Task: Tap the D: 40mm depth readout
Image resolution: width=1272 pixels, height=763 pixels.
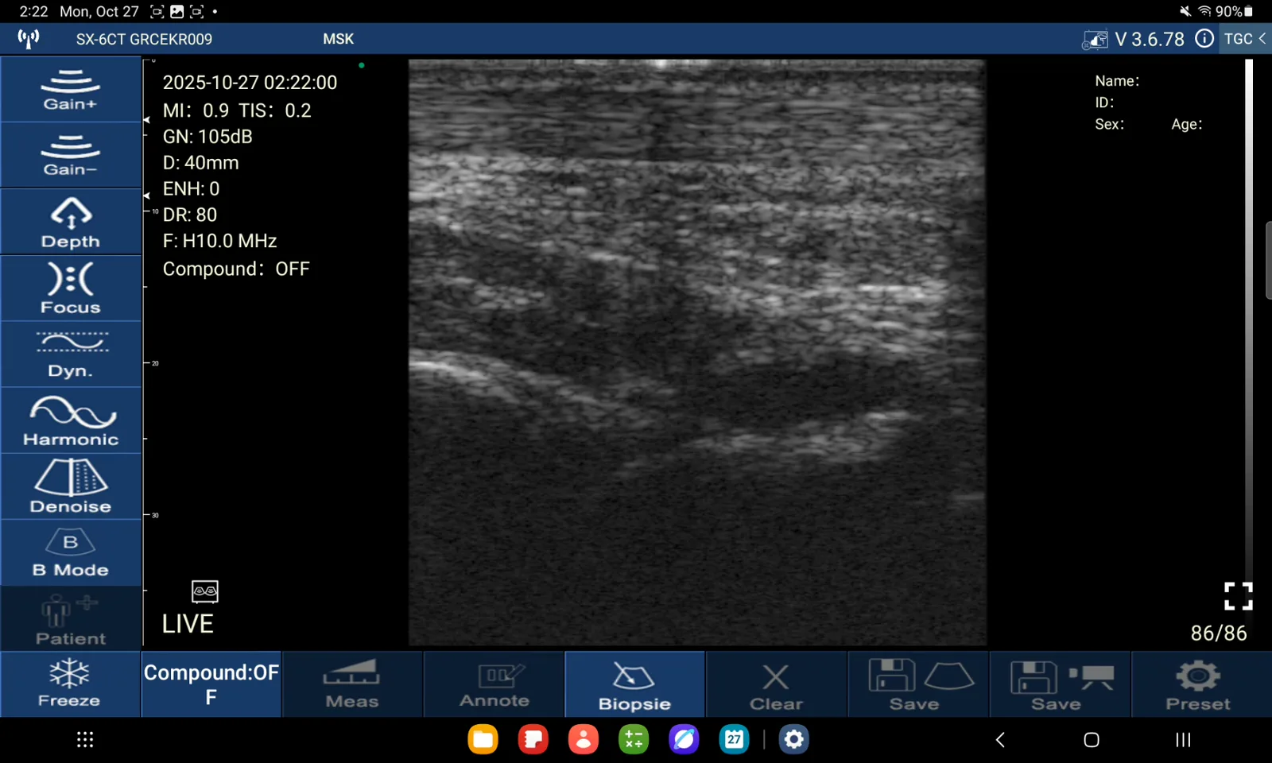Action: click(x=201, y=163)
